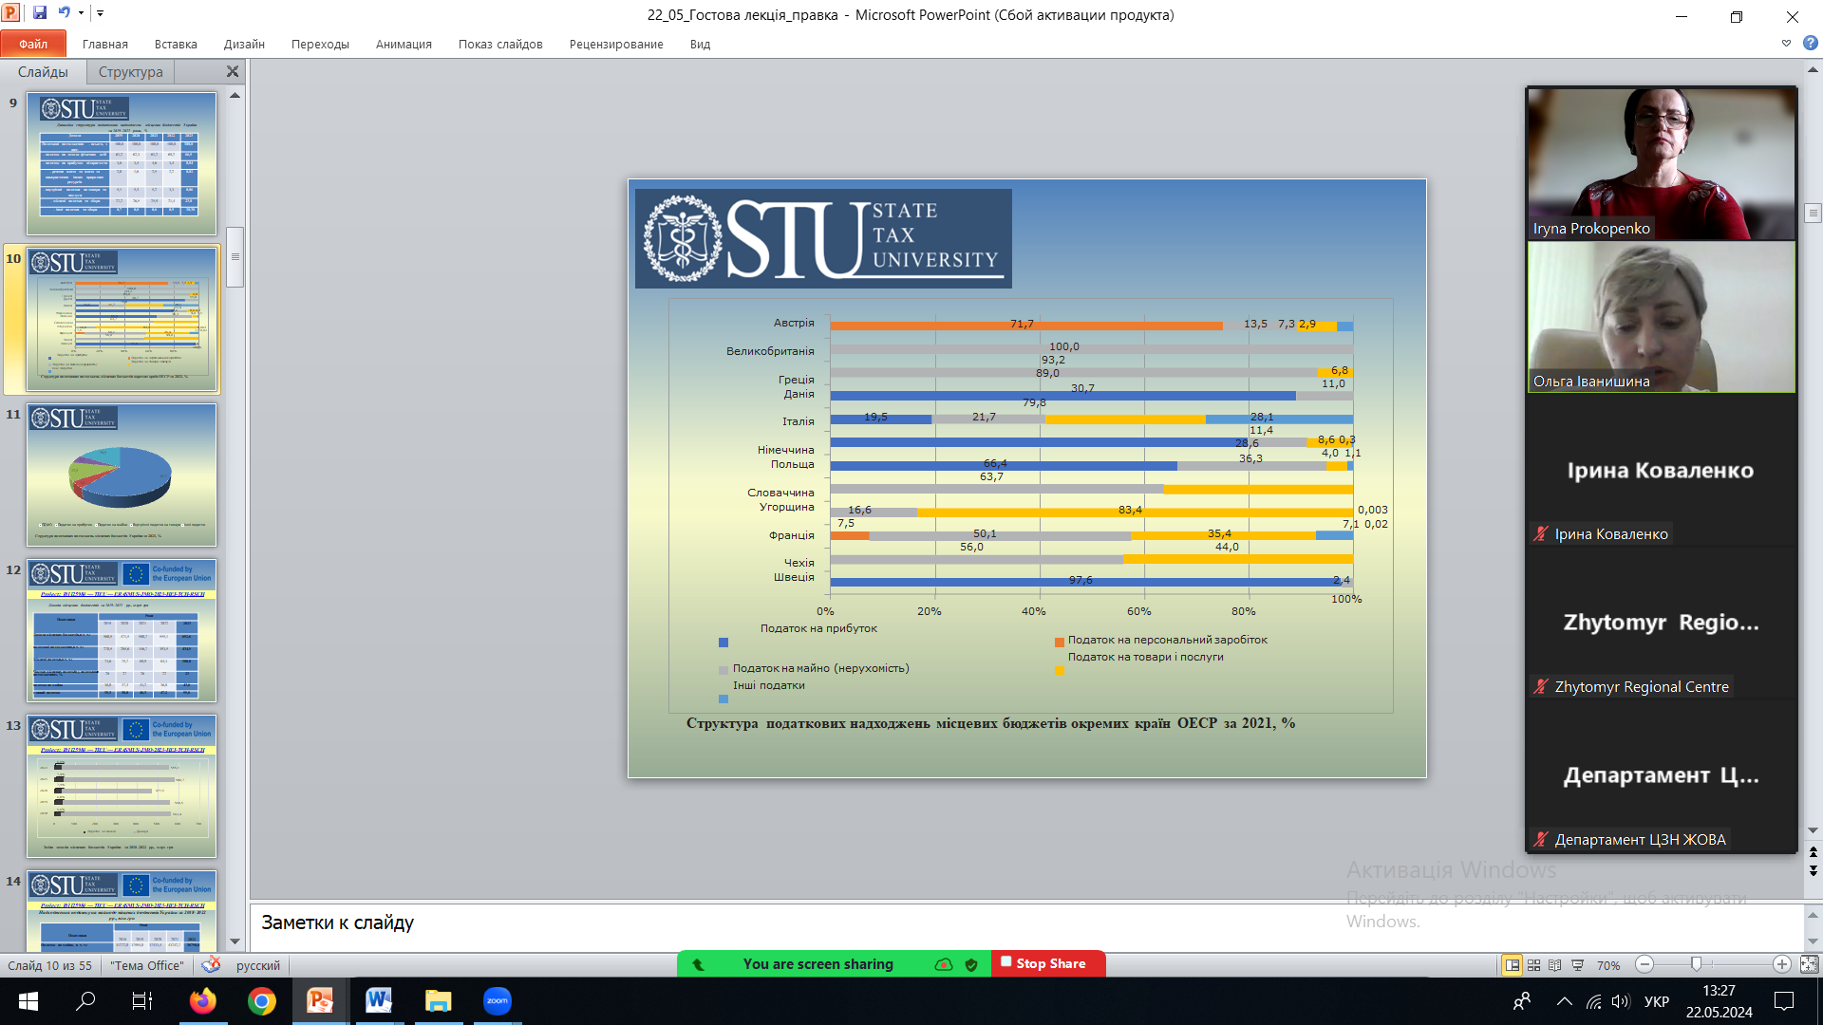Switch to Slide Sorter view icon
This screenshot has width=1823, height=1025.
(1533, 965)
